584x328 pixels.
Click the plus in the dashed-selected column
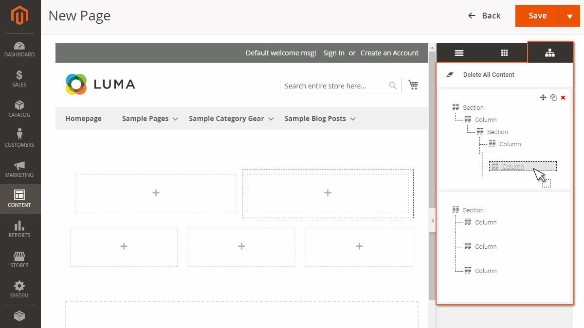[328, 193]
